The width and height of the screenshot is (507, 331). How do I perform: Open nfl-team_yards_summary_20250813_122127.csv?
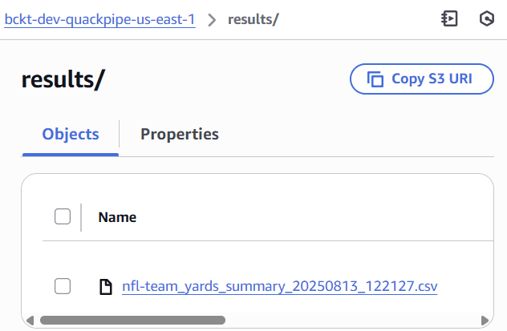(x=280, y=286)
